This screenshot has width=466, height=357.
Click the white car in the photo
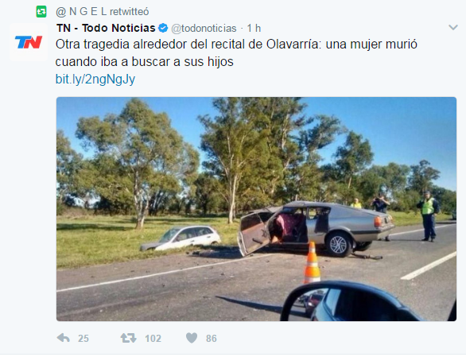[181, 238]
